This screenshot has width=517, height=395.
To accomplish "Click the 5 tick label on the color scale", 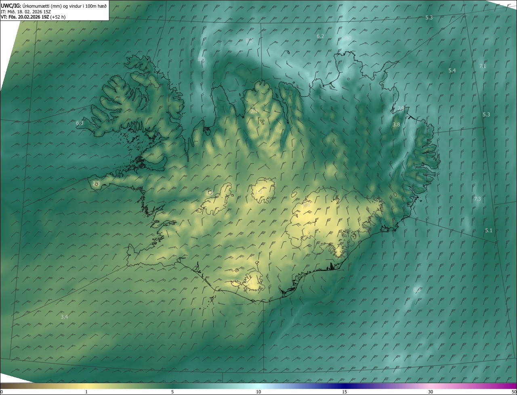I will pos(172,392).
